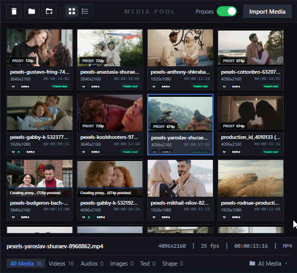Select pexels-mikhail-nilov clip thumbnail
This screenshot has width=297, height=273.
(x=180, y=178)
